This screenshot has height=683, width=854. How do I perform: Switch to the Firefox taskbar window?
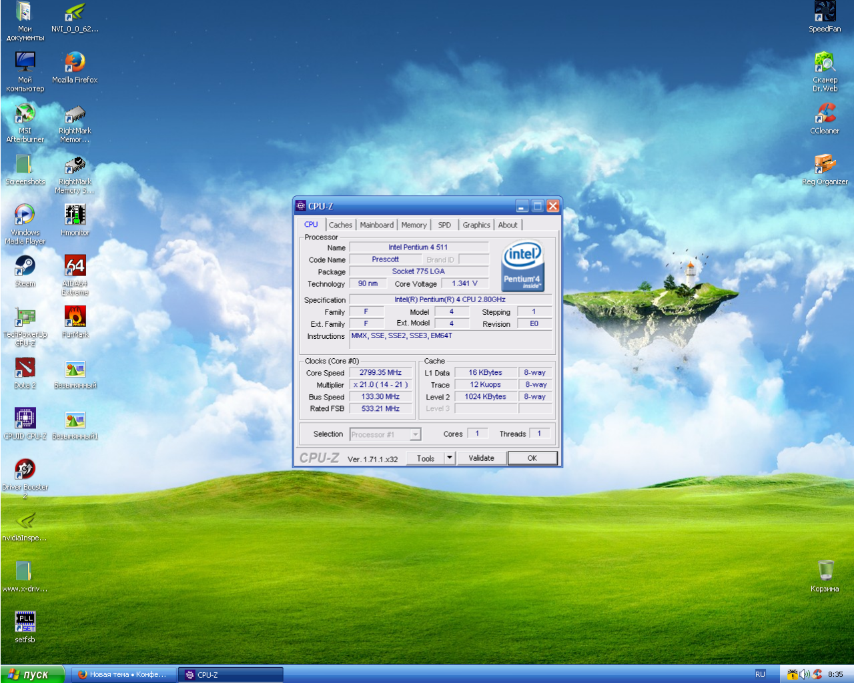coord(123,674)
